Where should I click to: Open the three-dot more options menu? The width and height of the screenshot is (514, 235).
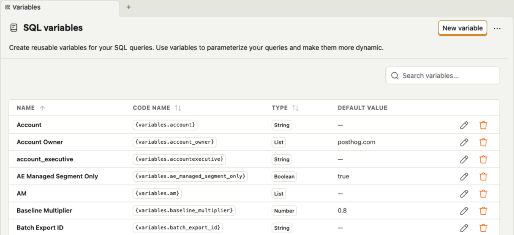(497, 28)
